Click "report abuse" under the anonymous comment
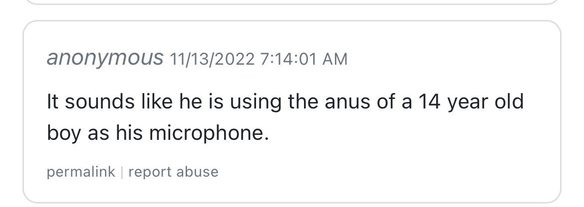The image size is (584, 207). [x=173, y=172]
